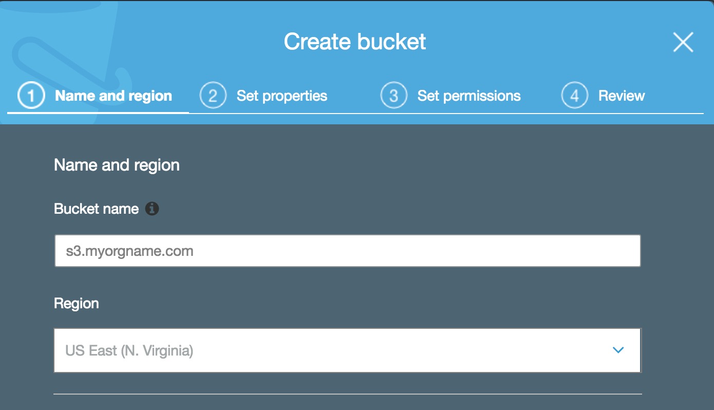Screen dimensions: 714x410
Task: Click the step 4 circled number icon
Action: click(x=575, y=96)
